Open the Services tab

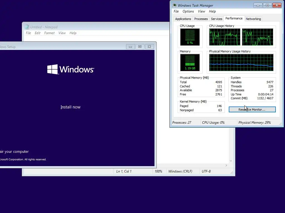coord(217,19)
